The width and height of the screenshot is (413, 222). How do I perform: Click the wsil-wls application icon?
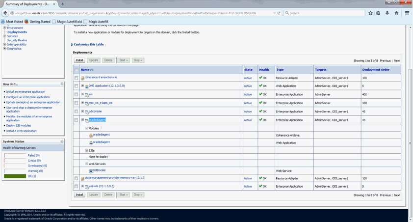87,187
